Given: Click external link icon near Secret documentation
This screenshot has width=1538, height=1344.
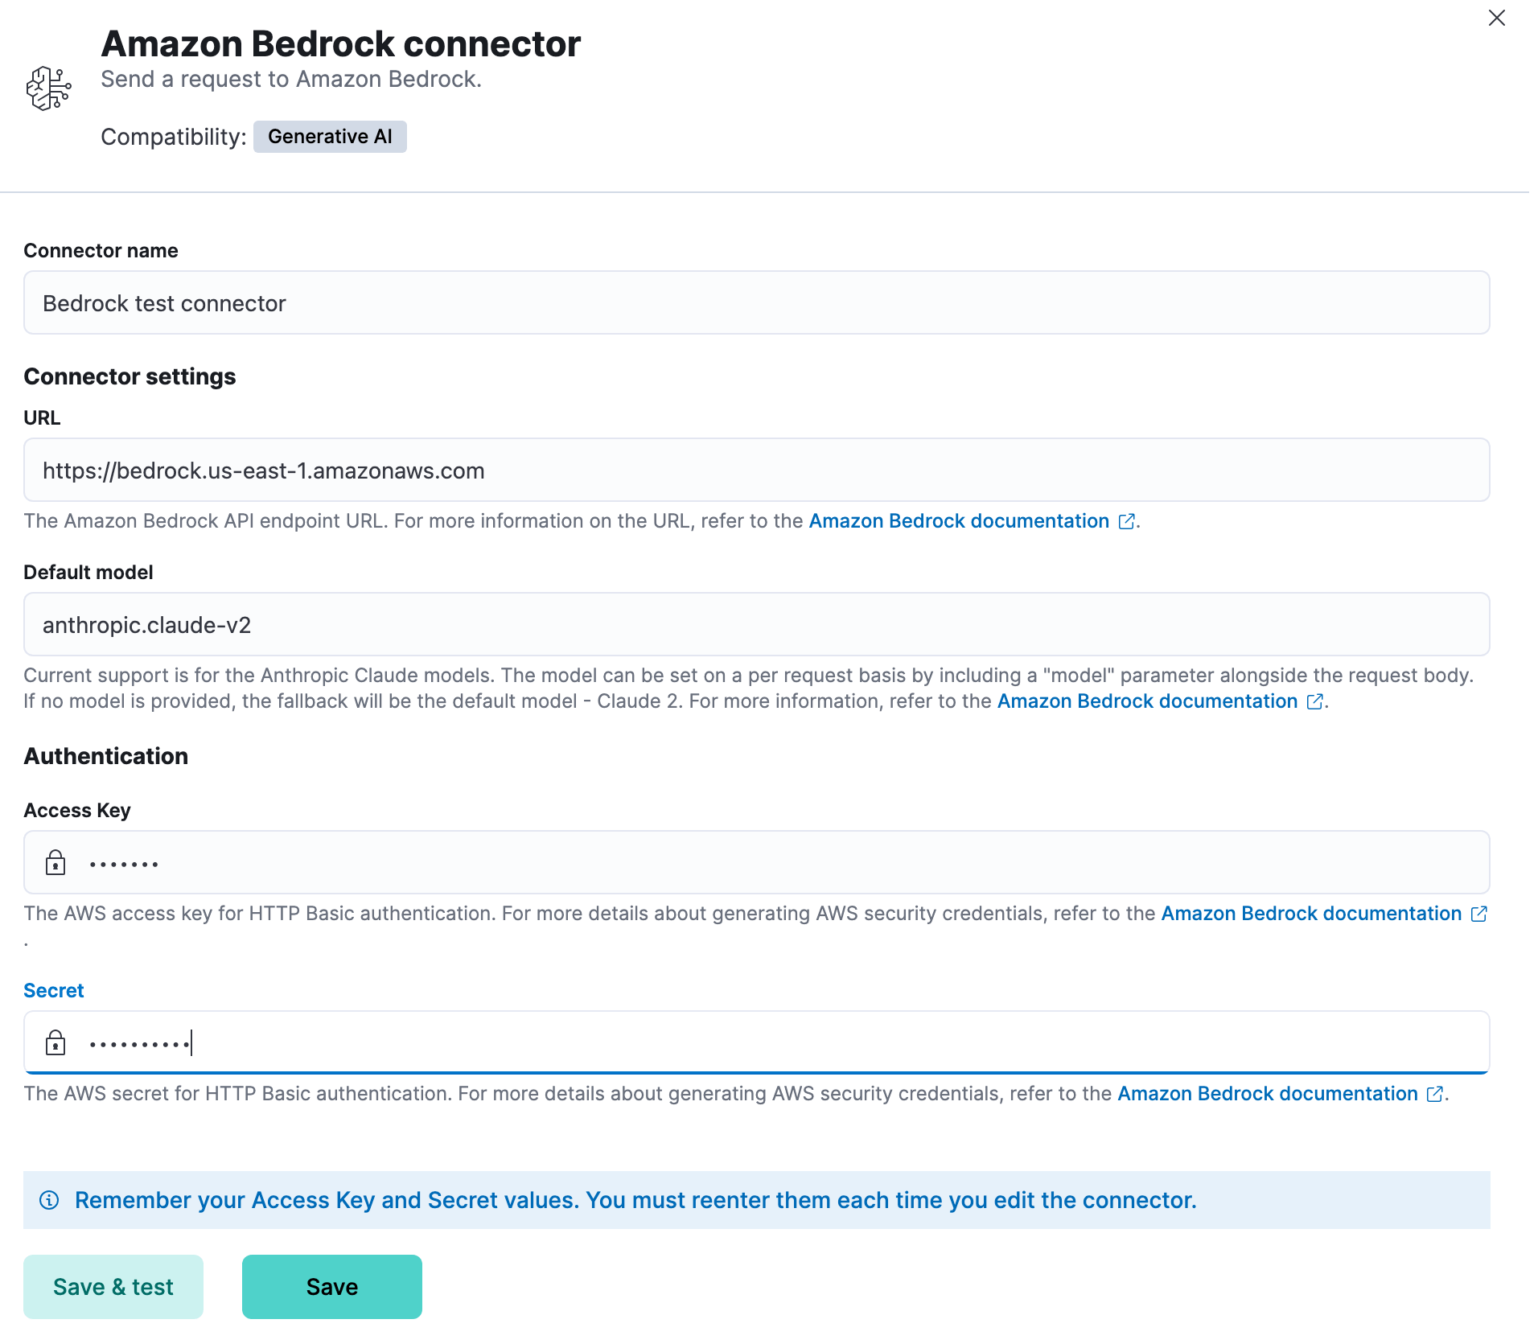Looking at the screenshot, I should [x=1435, y=1094].
